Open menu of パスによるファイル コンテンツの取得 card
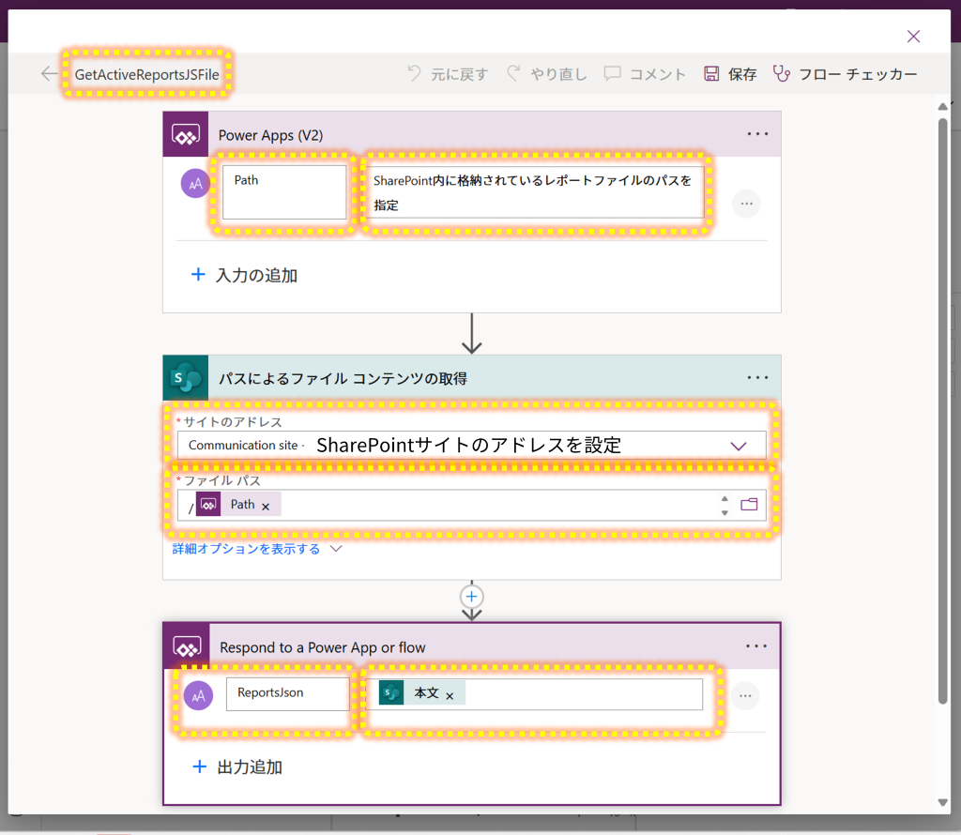Image resolution: width=961 pixels, height=835 pixels. click(757, 377)
